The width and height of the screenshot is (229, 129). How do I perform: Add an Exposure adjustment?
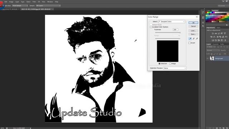(x=222, y=33)
